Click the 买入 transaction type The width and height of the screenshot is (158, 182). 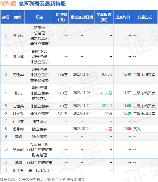pos(137,129)
